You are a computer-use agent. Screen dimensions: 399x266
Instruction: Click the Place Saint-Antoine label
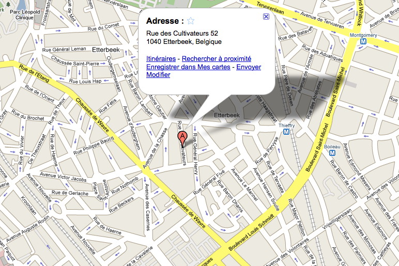[102, 190]
